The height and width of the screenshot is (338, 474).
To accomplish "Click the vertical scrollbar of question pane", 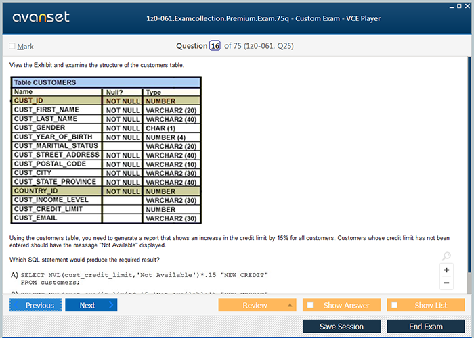I will tap(470, 169).
